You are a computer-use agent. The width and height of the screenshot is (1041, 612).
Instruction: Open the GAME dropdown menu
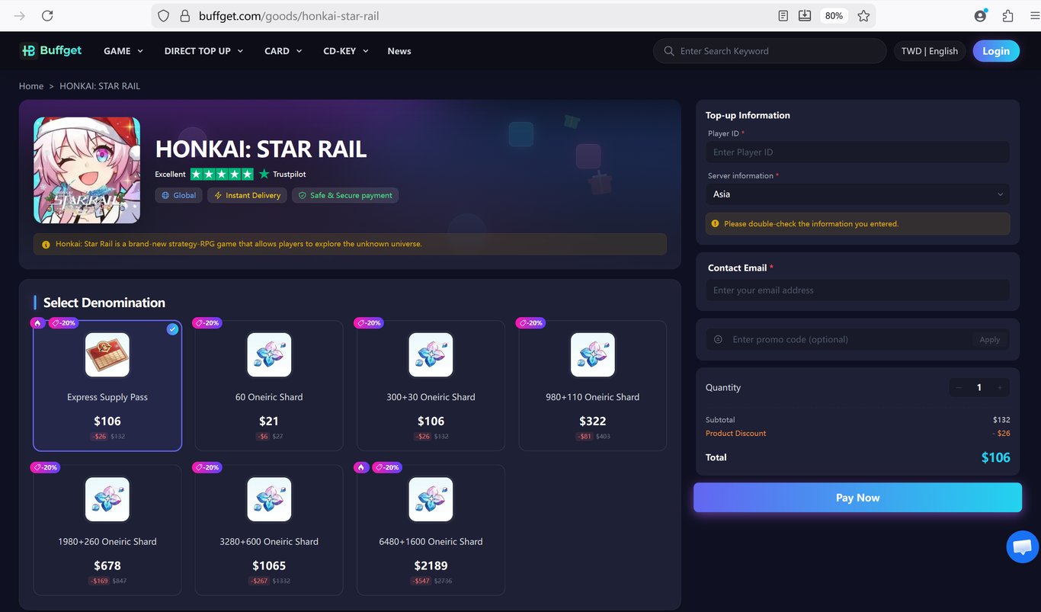pyautogui.click(x=123, y=51)
